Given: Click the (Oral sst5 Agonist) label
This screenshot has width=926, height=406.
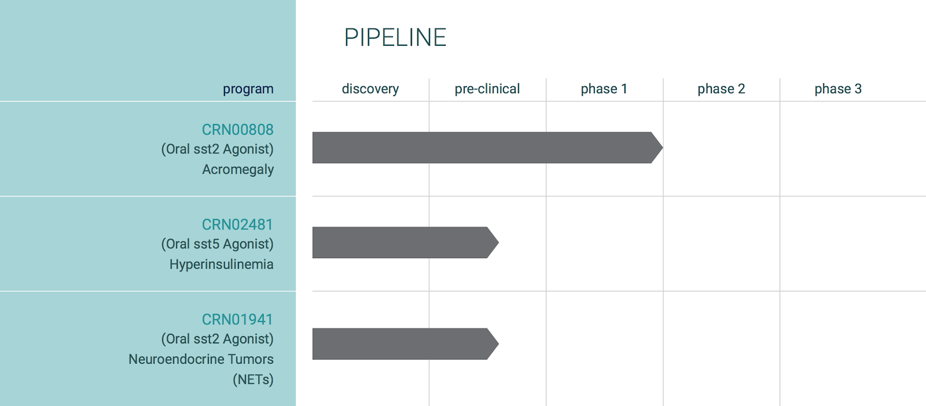Looking at the screenshot, I should tap(218, 244).
